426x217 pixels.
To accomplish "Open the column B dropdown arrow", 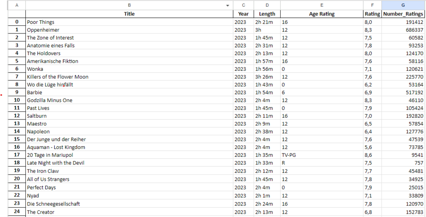I will tap(227, 6).
